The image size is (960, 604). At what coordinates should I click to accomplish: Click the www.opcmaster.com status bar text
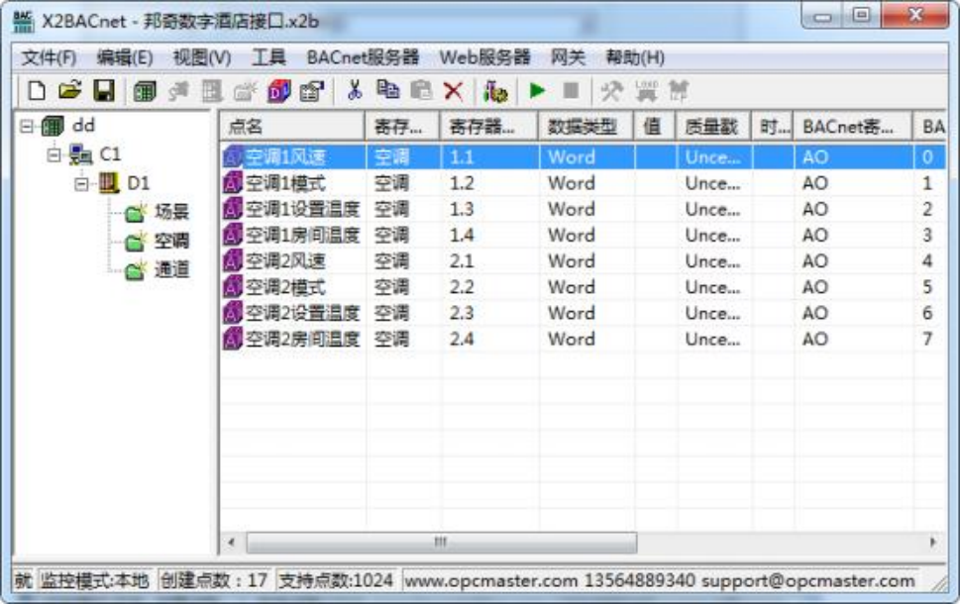[491, 580]
